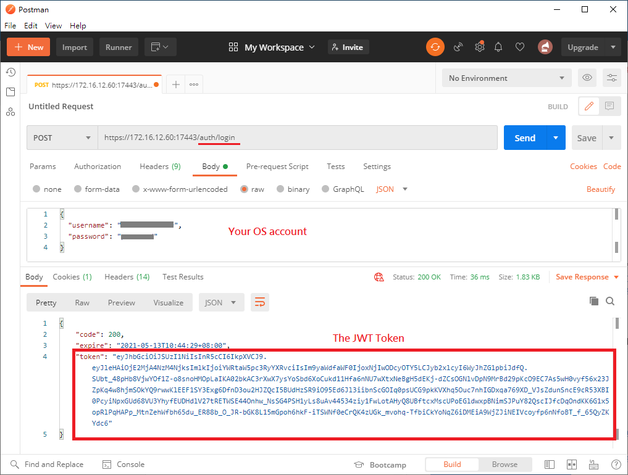Open the History panel in the sidebar

10,72
